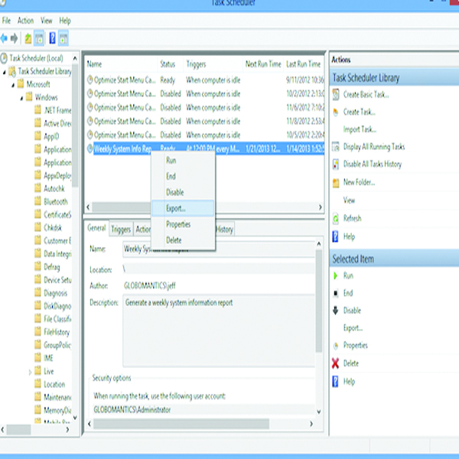Image resolution: width=459 pixels, height=459 pixels.
Task: Open the View menu
Action: 46,21
